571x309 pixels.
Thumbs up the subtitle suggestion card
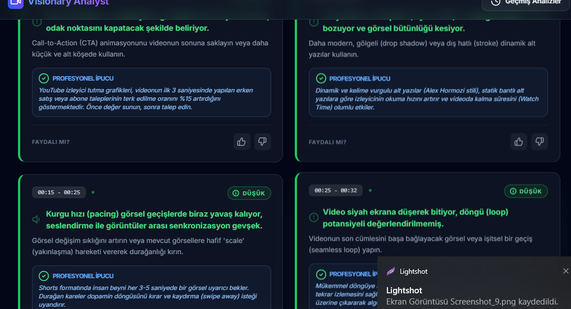pos(519,142)
